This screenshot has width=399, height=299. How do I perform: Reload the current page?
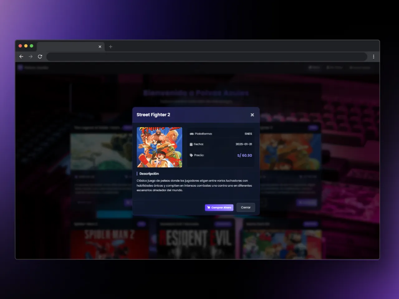tap(40, 57)
